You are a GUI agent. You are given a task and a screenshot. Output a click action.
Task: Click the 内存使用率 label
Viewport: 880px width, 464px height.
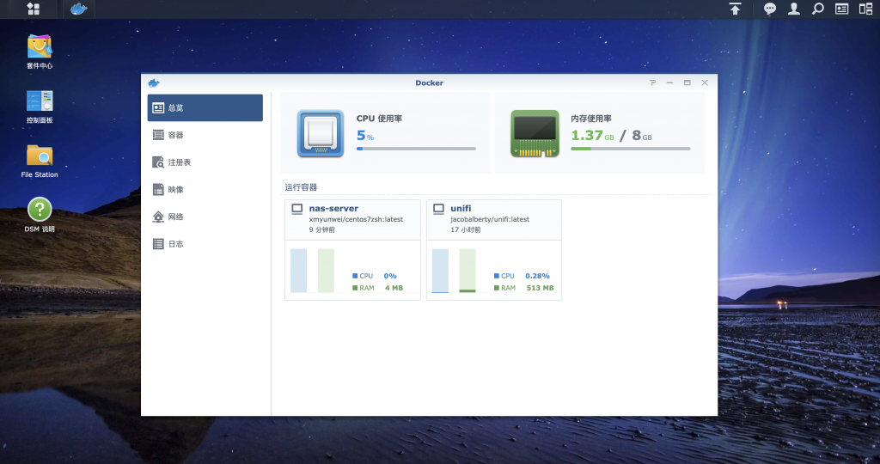[x=591, y=119]
